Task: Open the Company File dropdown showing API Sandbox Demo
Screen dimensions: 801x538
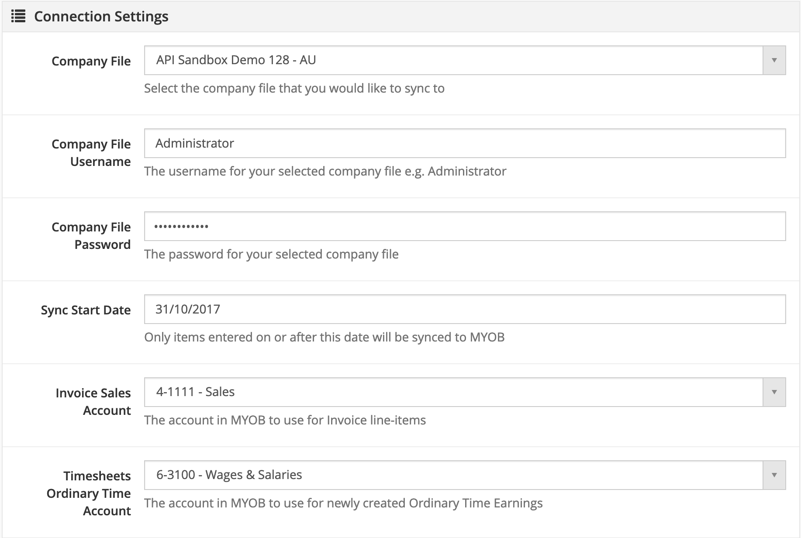Action: [453, 60]
